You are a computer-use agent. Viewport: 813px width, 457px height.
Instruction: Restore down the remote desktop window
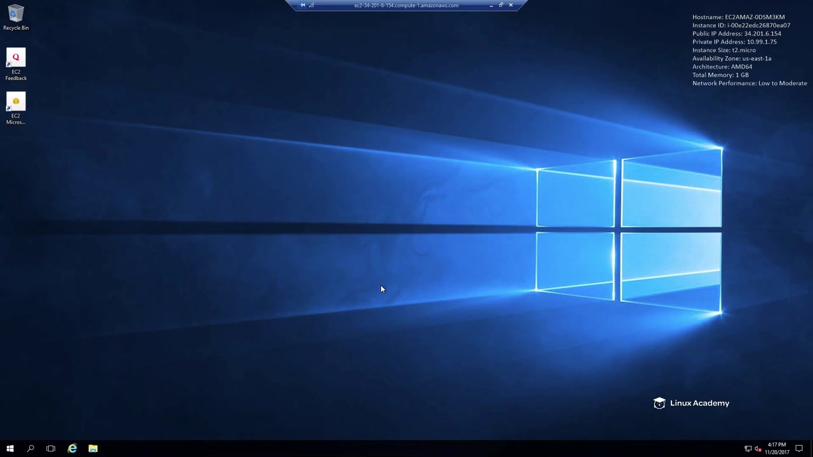(501, 5)
